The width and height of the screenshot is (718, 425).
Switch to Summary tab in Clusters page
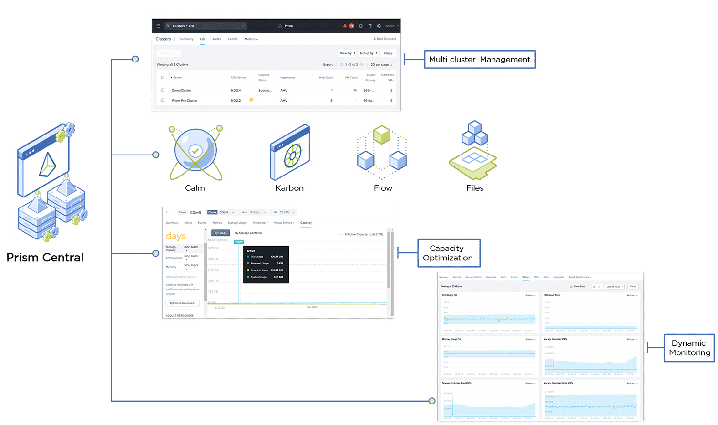pyautogui.click(x=186, y=39)
